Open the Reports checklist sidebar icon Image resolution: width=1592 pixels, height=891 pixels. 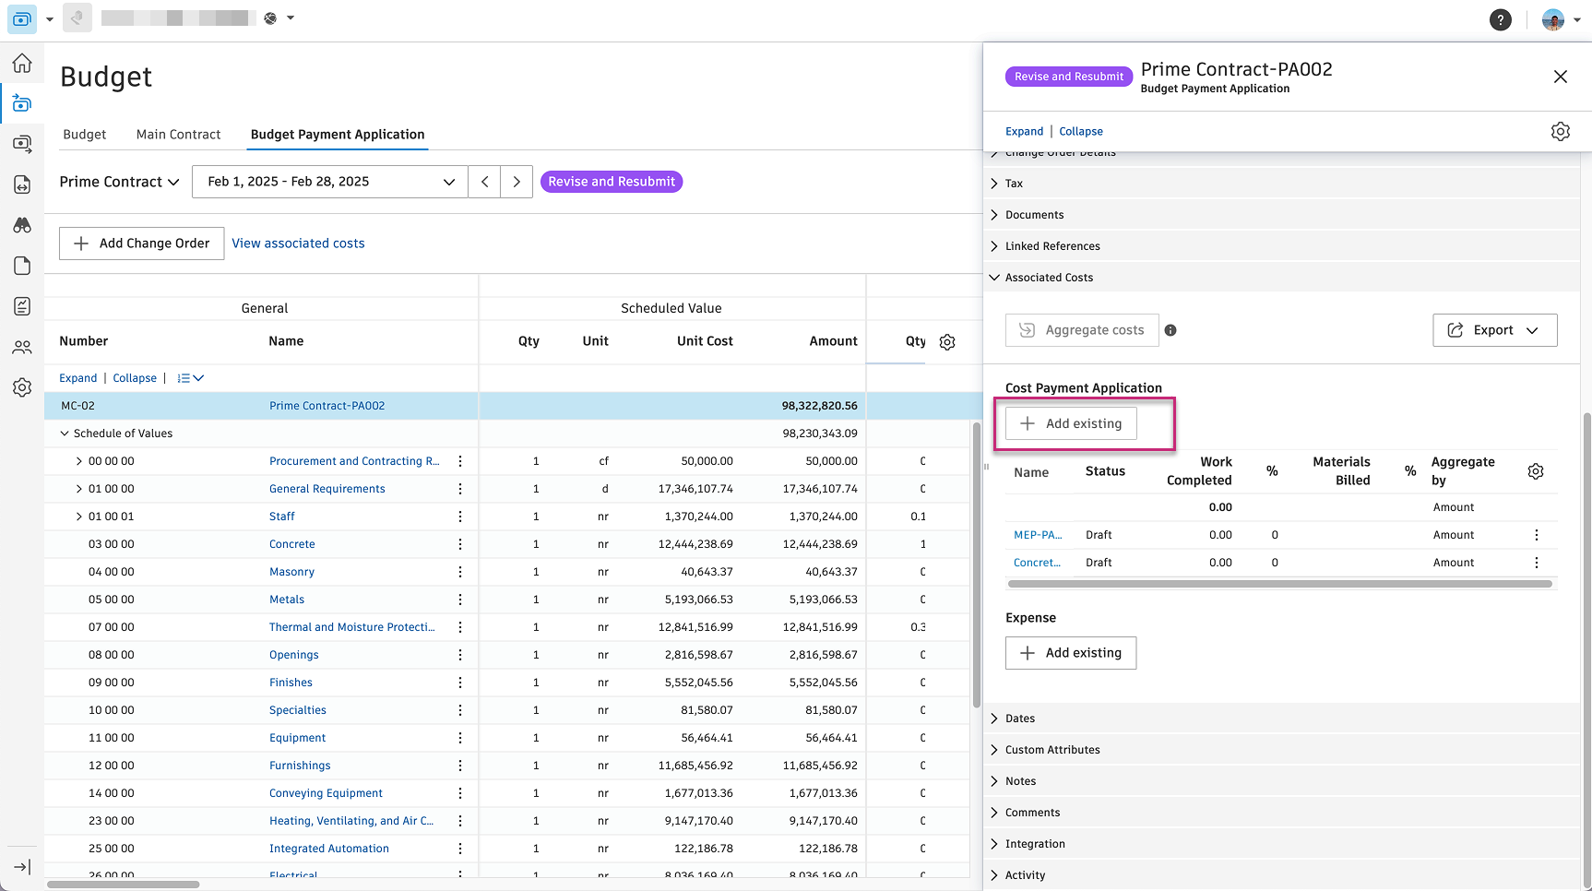pyautogui.click(x=22, y=306)
